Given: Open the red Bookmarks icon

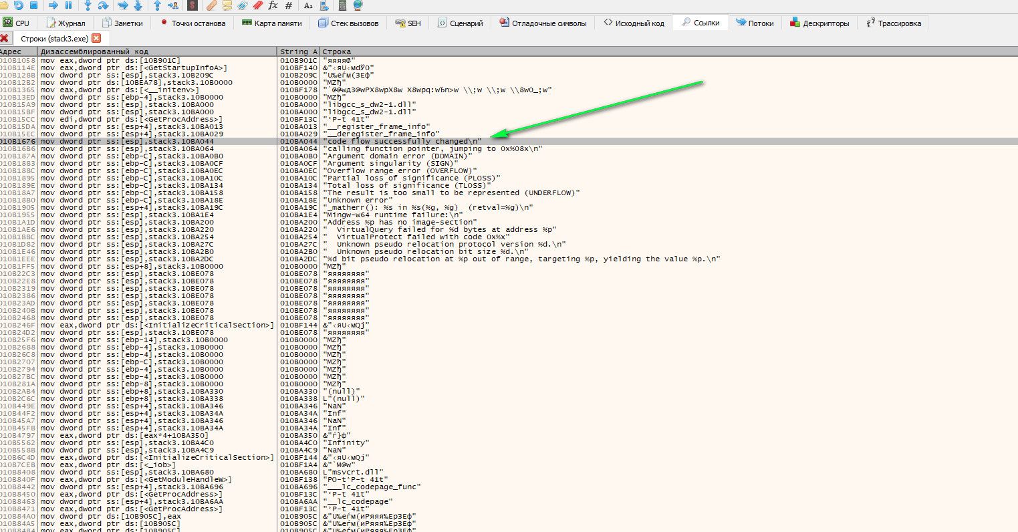Looking at the screenshot, I should click(x=257, y=5).
